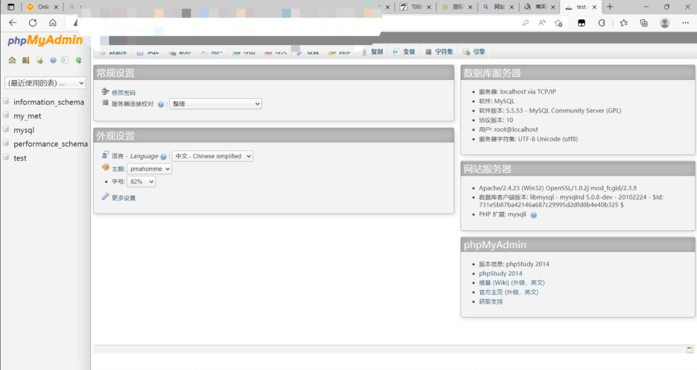Open phpMyAdmin documentation blue help icon in sidebar
Viewport: 697px width, 370px height.
pyautogui.click(x=54, y=60)
